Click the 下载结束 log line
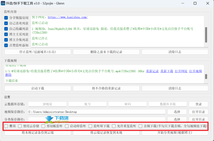Screen dimensions: 214x141 tap(12, 81)
